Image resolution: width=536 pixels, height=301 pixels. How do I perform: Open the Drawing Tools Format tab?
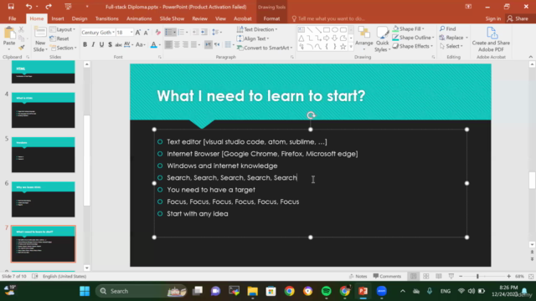point(271,18)
